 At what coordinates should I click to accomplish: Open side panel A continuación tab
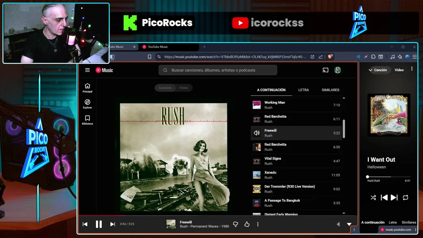(373, 222)
